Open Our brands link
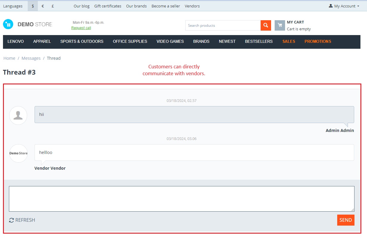Viewport: 367px width, 247px height. [136, 6]
